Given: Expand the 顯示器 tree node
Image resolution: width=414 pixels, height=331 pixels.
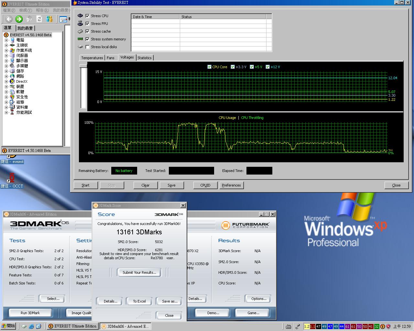Looking at the screenshot, I should pos(6,61).
